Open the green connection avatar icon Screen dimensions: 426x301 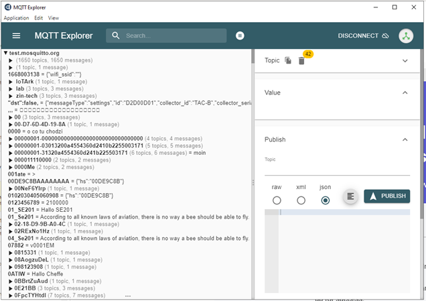406,36
